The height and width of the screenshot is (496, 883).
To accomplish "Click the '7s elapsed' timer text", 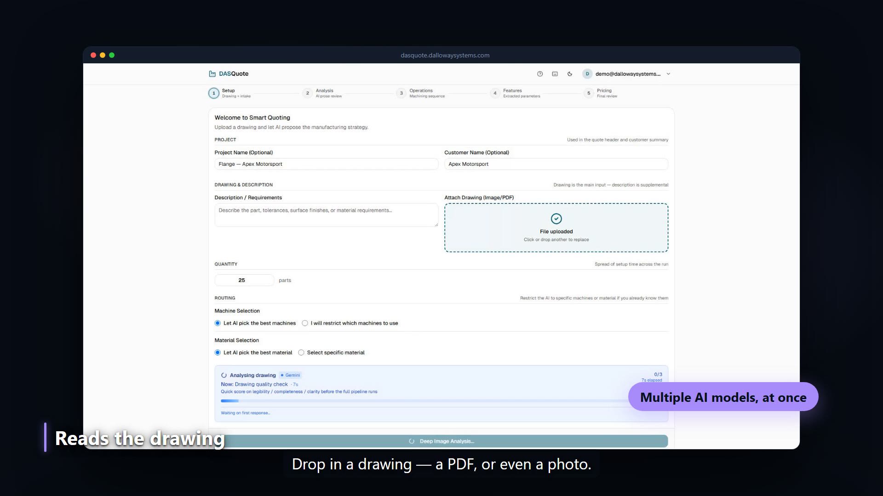I will [652, 380].
